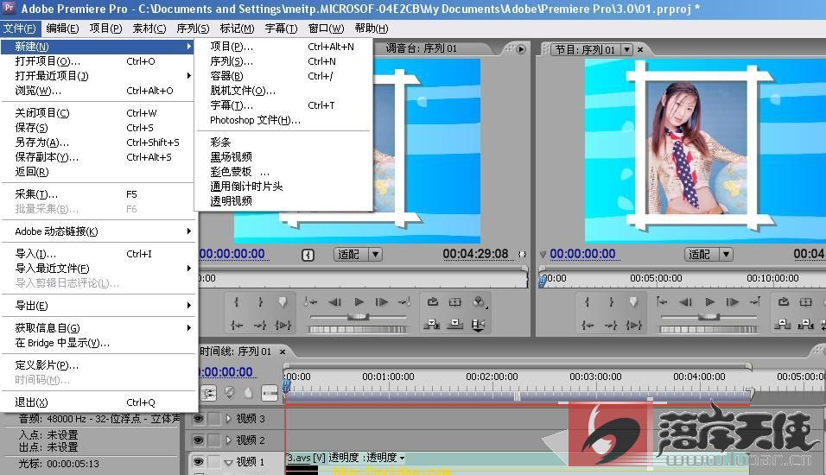Viewport: 826px width, 475px height.
Task: Adjust shuttle slider in Program monitor
Action: point(709,316)
